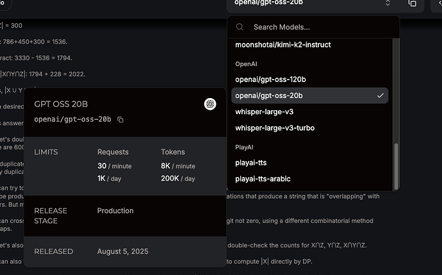Click text '1794 + 228 = 2022'

(57, 74)
